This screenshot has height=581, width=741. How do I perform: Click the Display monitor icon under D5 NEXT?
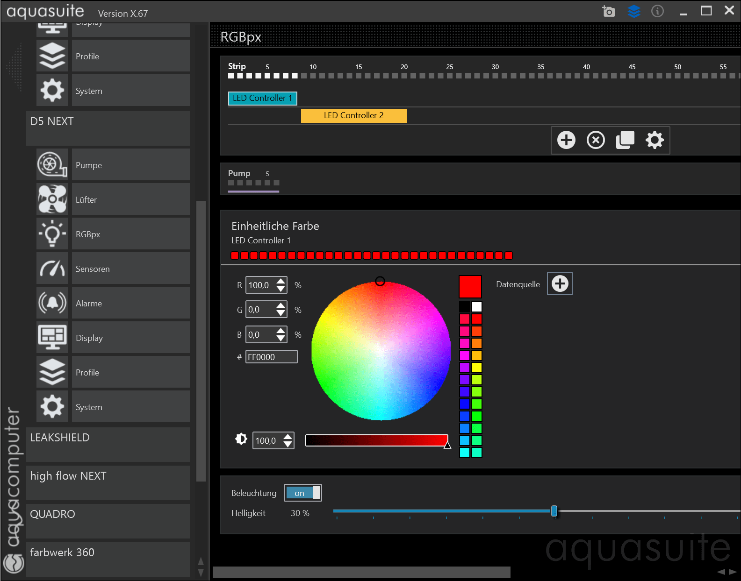(52, 338)
